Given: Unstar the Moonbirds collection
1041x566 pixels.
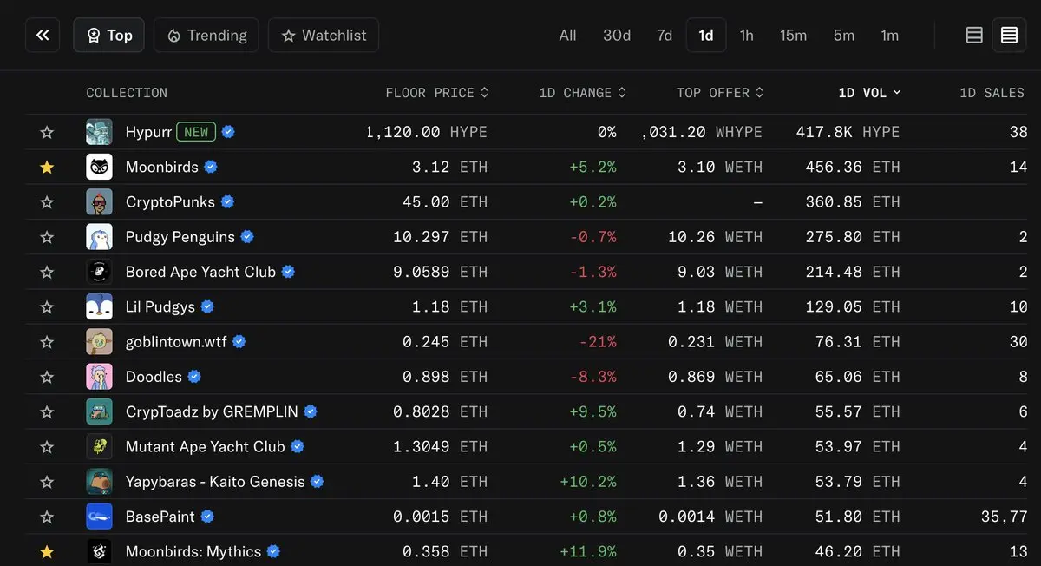Looking at the screenshot, I should 47,167.
